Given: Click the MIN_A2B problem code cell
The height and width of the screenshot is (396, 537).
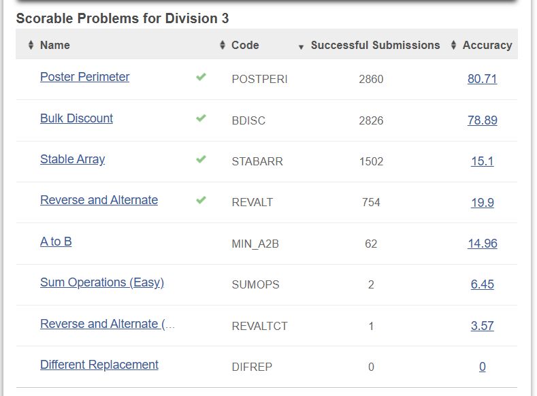Looking at the screenshot, I should pos(255,244).
